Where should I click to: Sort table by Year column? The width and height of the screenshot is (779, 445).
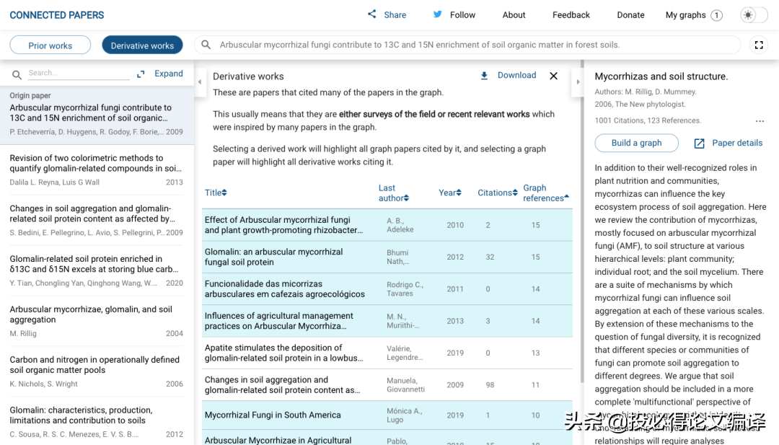[449, 193]
